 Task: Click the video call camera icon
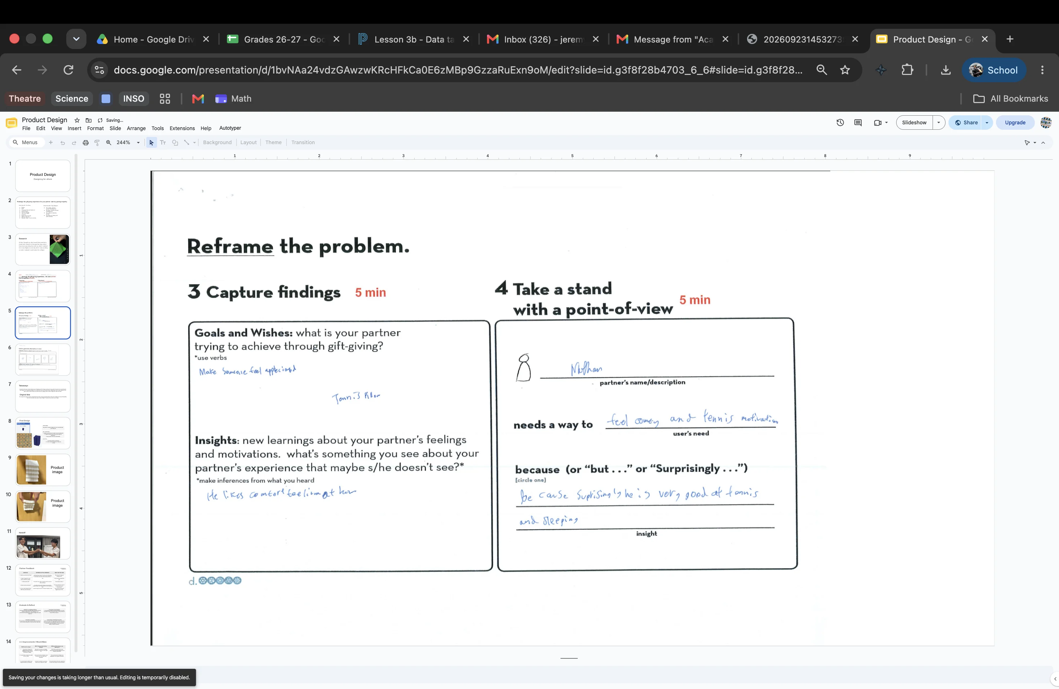point(877,123)
